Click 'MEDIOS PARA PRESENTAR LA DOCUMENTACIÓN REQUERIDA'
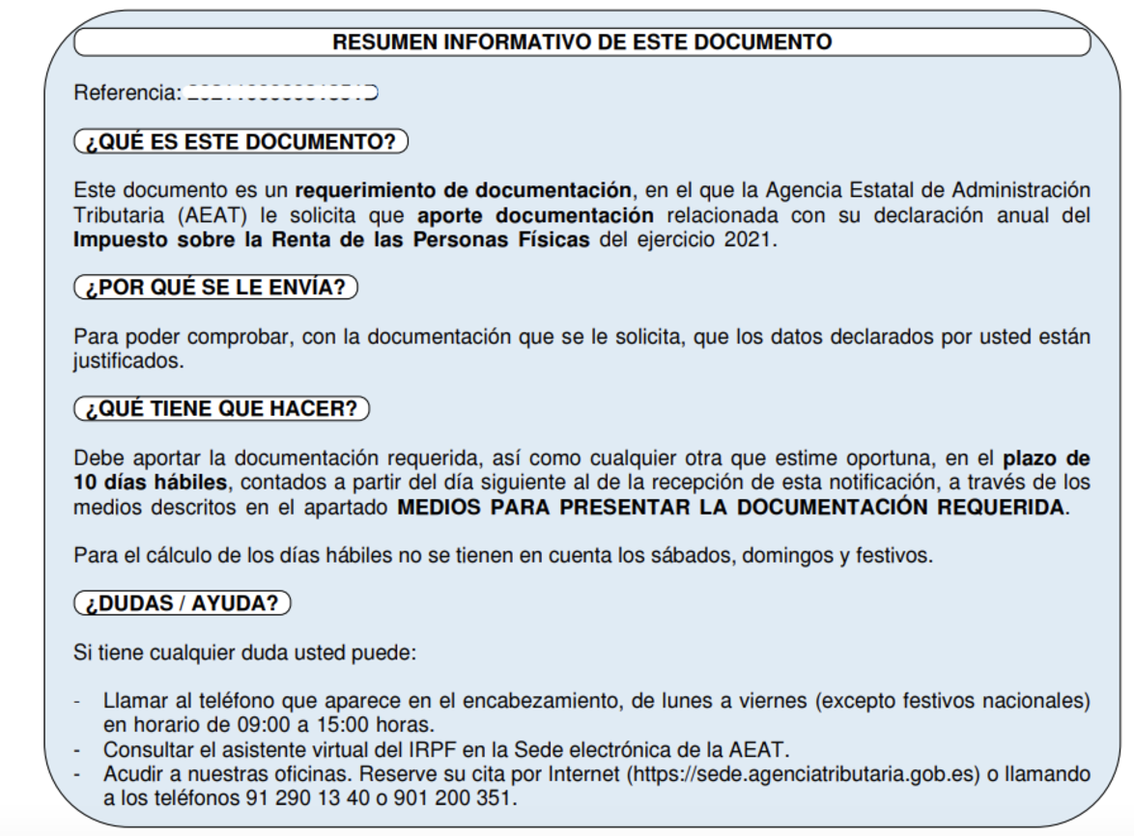Screen dimensions: 1134x836 pos(730,507)
